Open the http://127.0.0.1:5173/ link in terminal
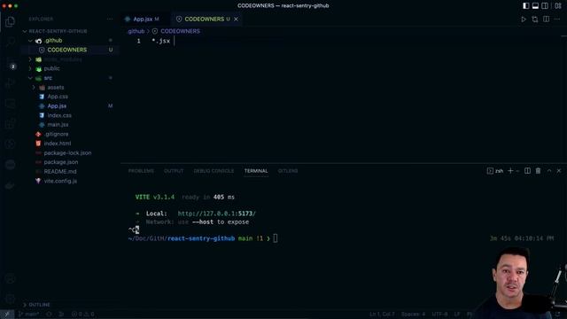 216,214
